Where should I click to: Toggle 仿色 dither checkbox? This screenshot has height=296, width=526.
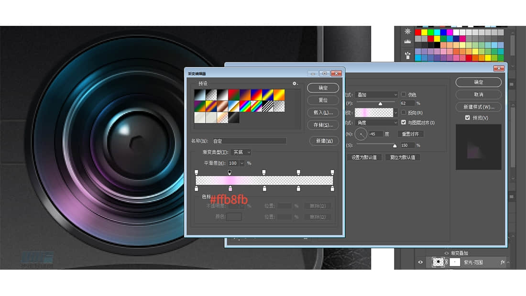point(404,94)
